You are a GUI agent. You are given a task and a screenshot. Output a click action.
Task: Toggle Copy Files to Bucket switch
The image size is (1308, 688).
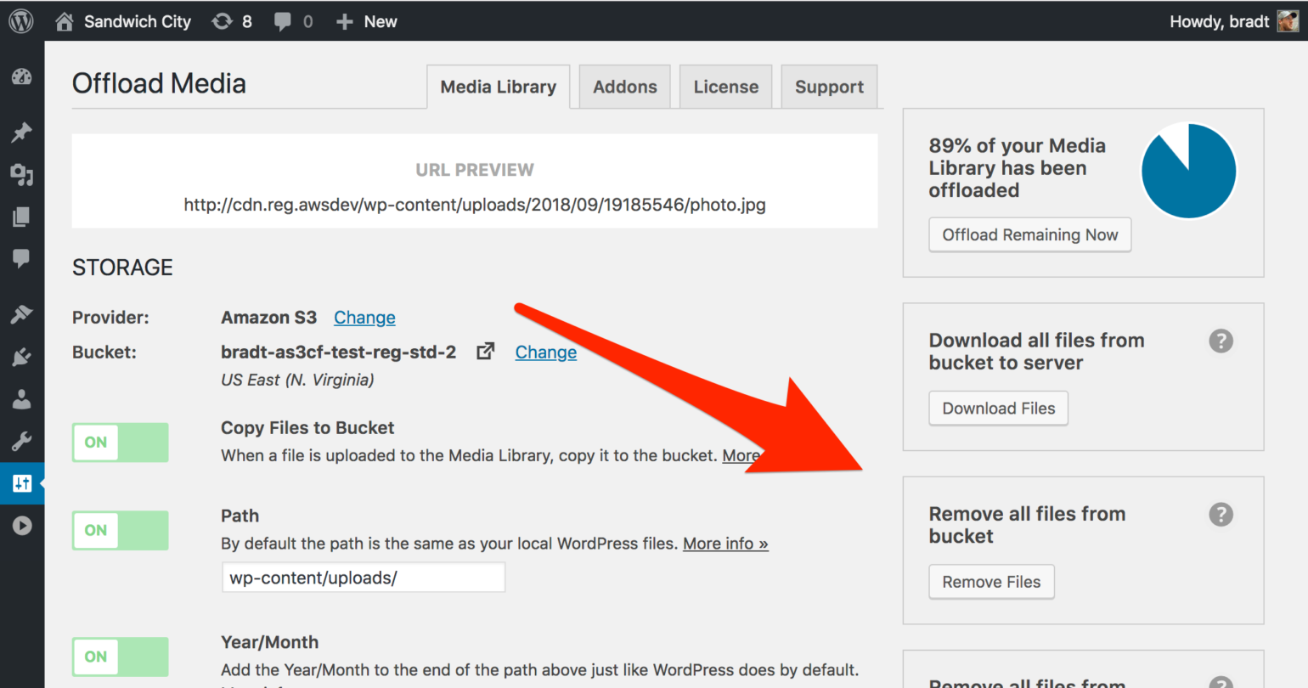point(121,443)
